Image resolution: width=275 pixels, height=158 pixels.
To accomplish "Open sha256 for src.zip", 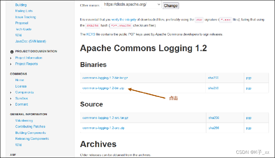I will [214, 128].
